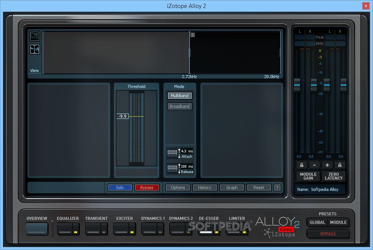373x250 pixels.
Task: Click the 20.0kHz frequency label
Action: 271,77
